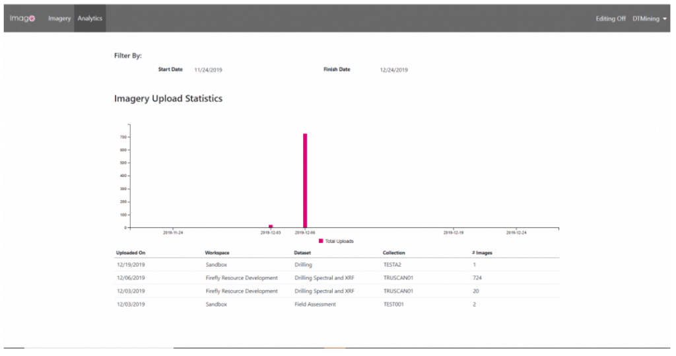Image resolution: width=676 pixels, height=356 pixels.
Task: Sort by Workspace column header
Action: [218, 252]
